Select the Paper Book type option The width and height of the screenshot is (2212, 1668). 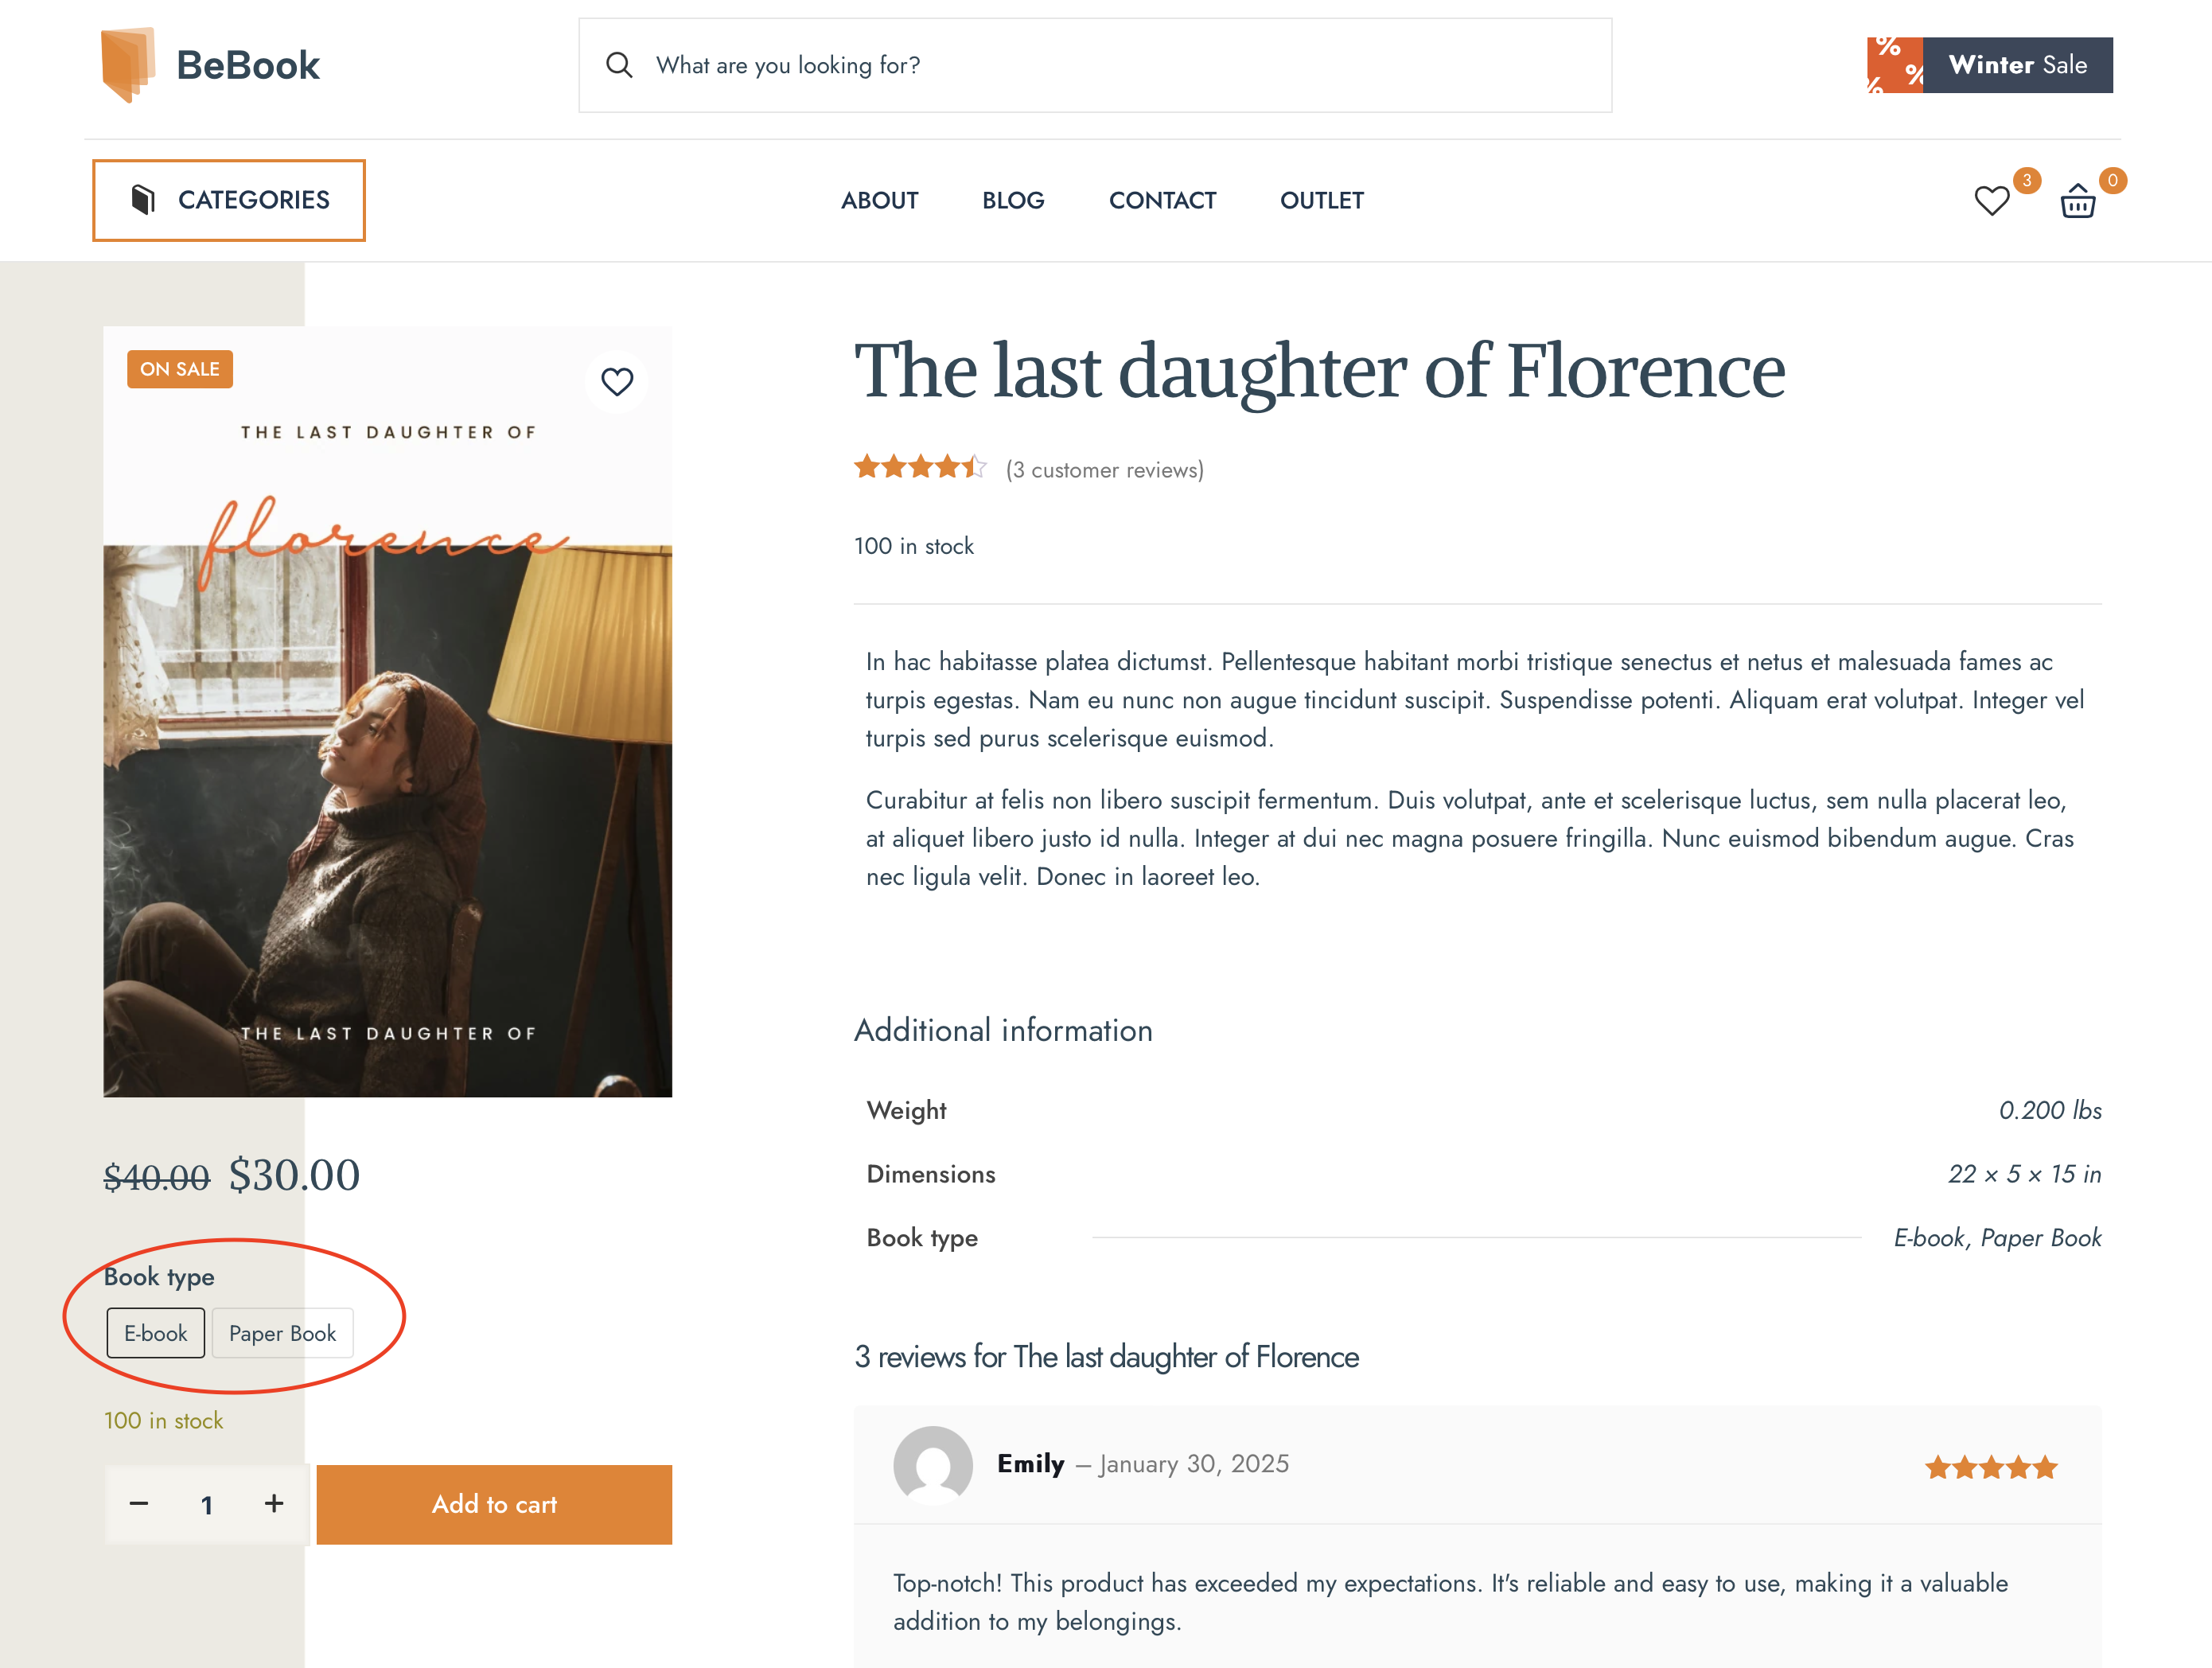click(x=282, y=1333)
